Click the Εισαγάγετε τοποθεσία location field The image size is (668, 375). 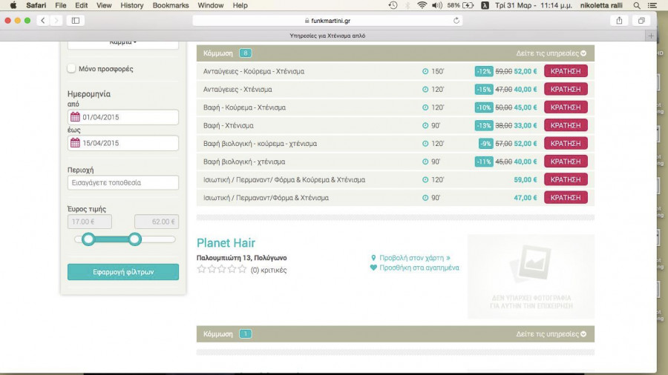[123, 182]
